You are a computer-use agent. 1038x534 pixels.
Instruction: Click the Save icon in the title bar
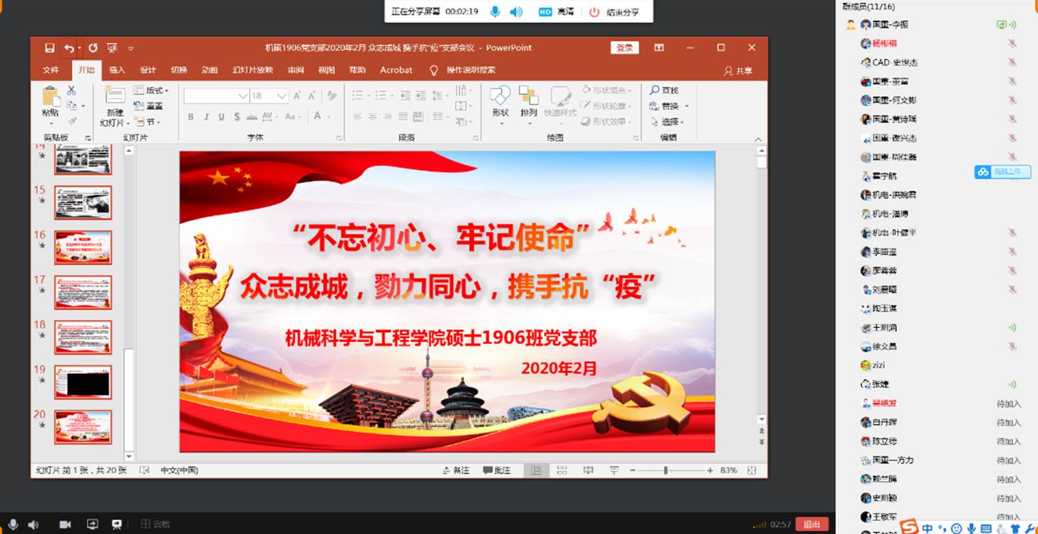[50, 48]
